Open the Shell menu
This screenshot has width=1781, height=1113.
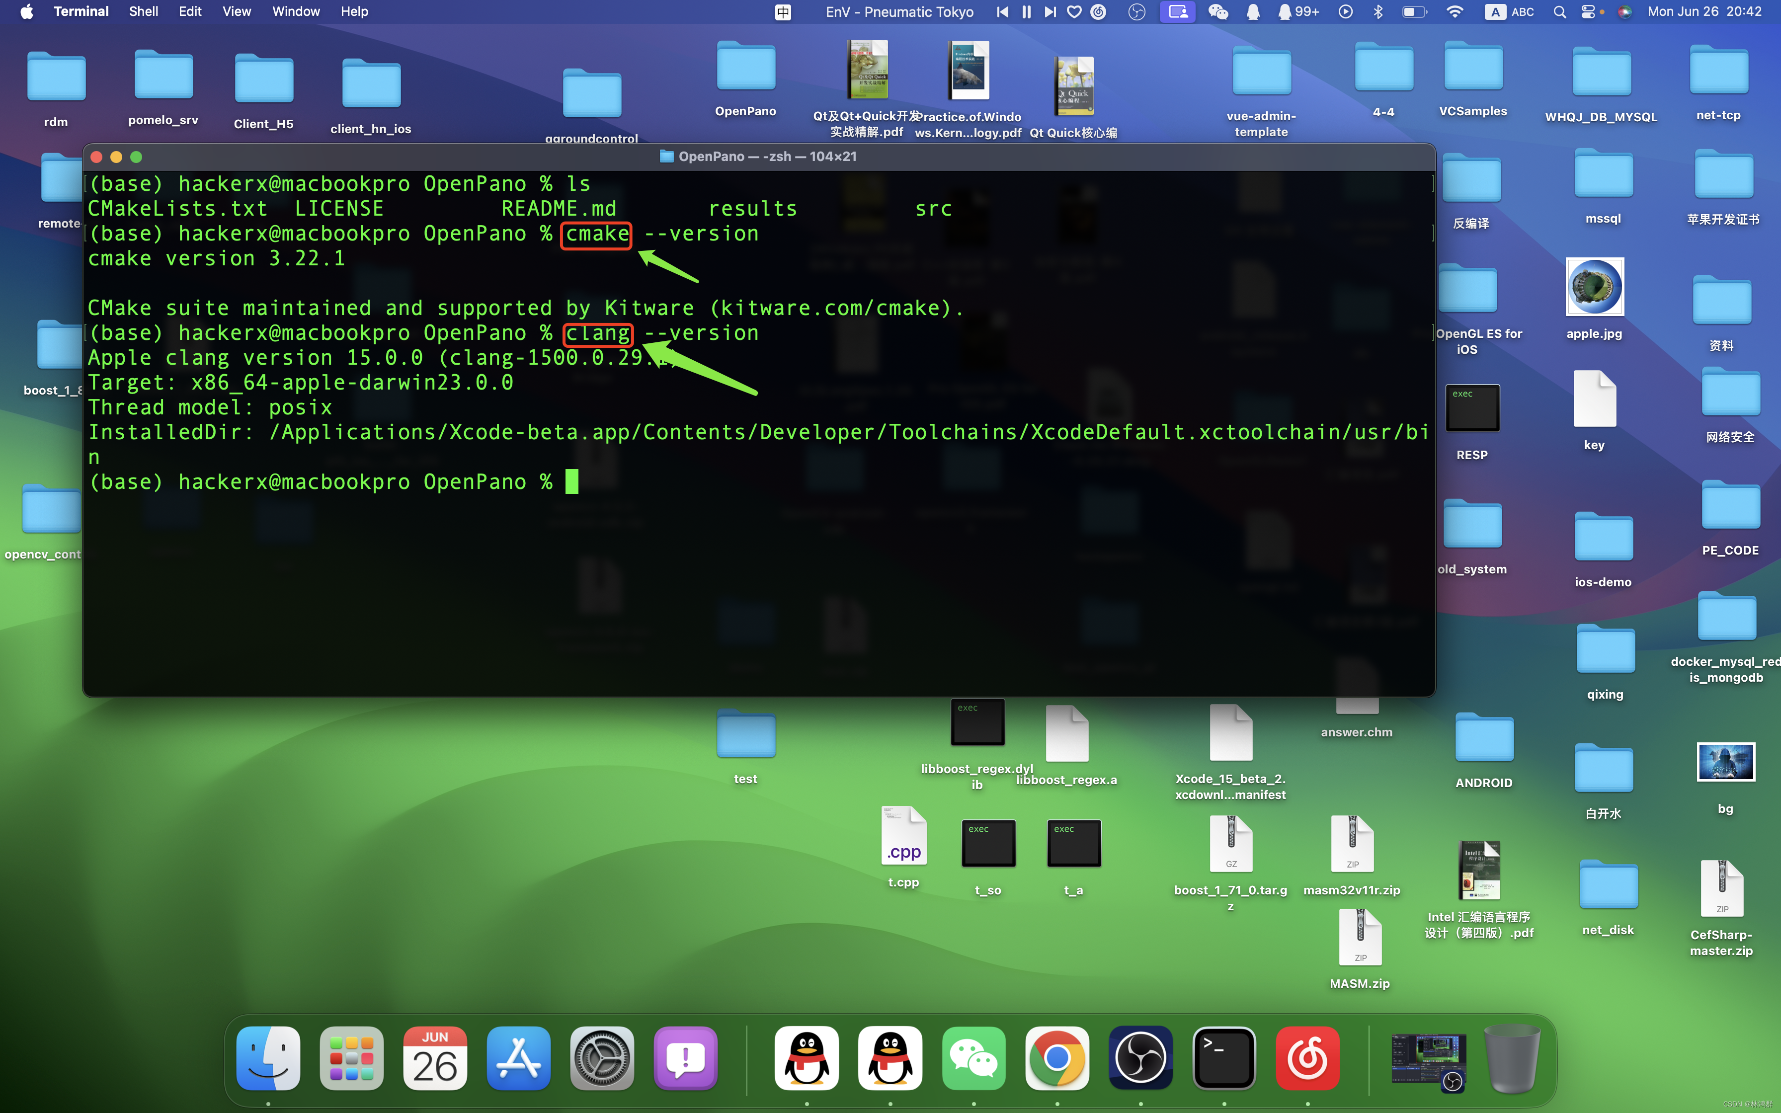144,12
